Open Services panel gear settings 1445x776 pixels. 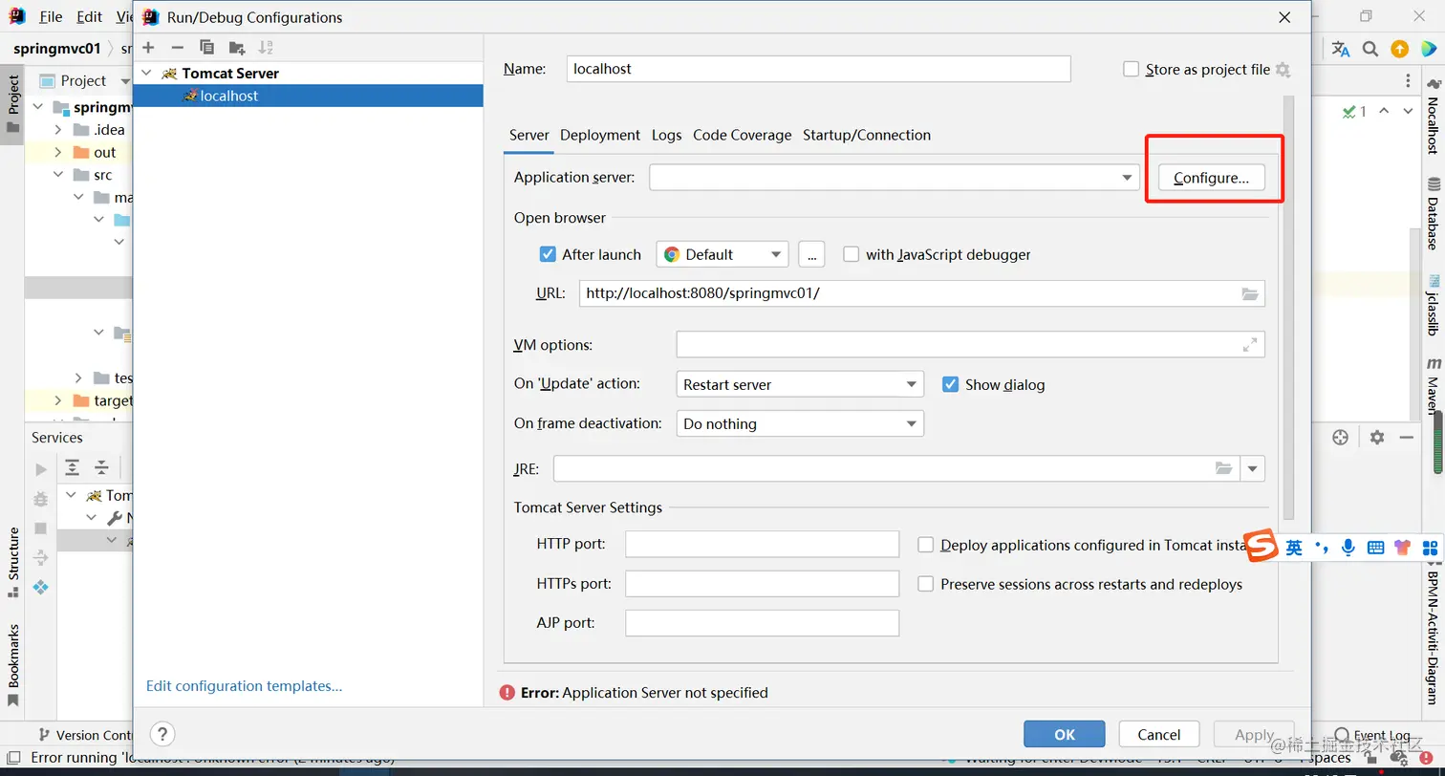pos(1376,437)
